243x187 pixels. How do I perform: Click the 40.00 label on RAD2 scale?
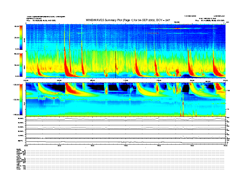(x=17, y=26)
